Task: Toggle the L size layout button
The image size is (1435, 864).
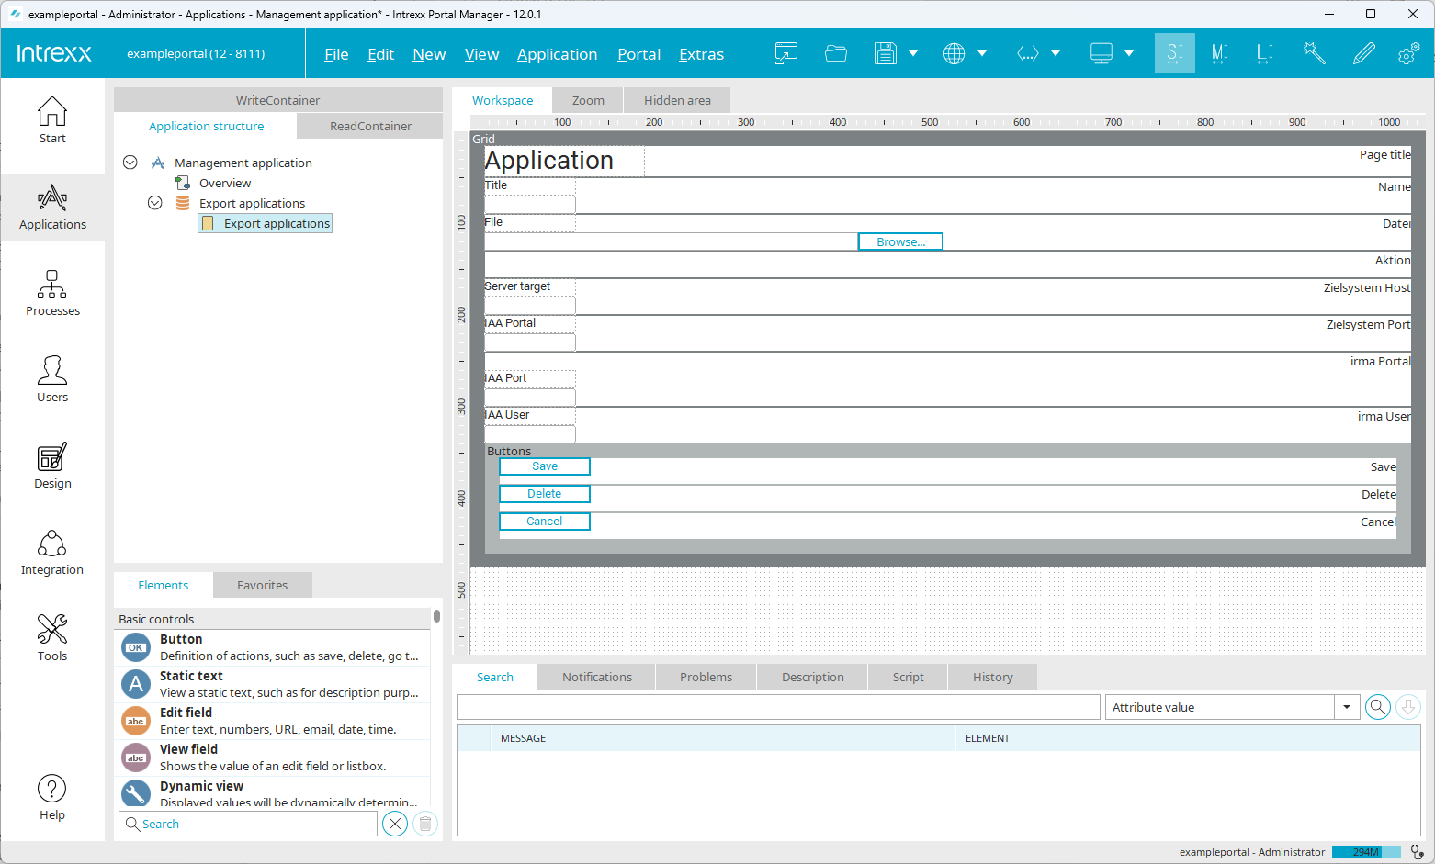Action: (x=1265, y=53)
